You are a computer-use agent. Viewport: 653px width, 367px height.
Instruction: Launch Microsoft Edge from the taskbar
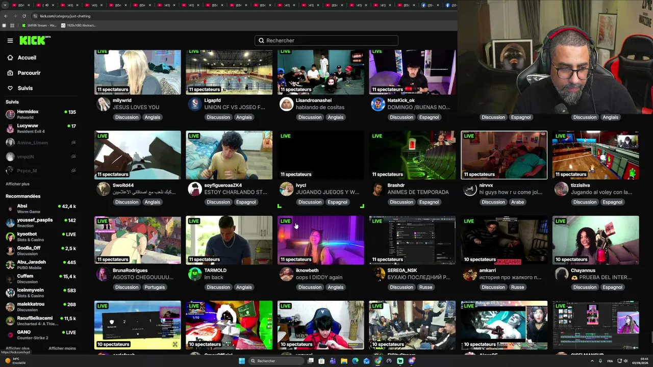tap(355, 361)
